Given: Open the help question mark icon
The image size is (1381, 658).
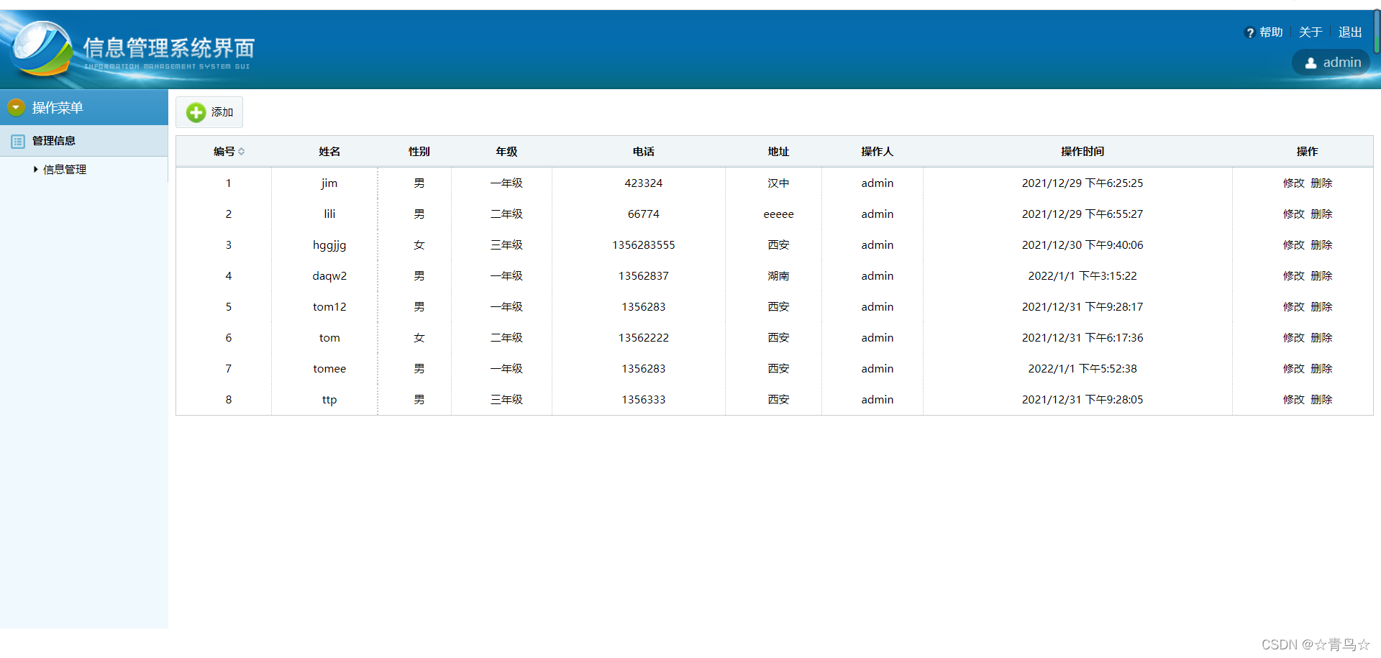Looking at the screenshot, I should pos(1249,33).
